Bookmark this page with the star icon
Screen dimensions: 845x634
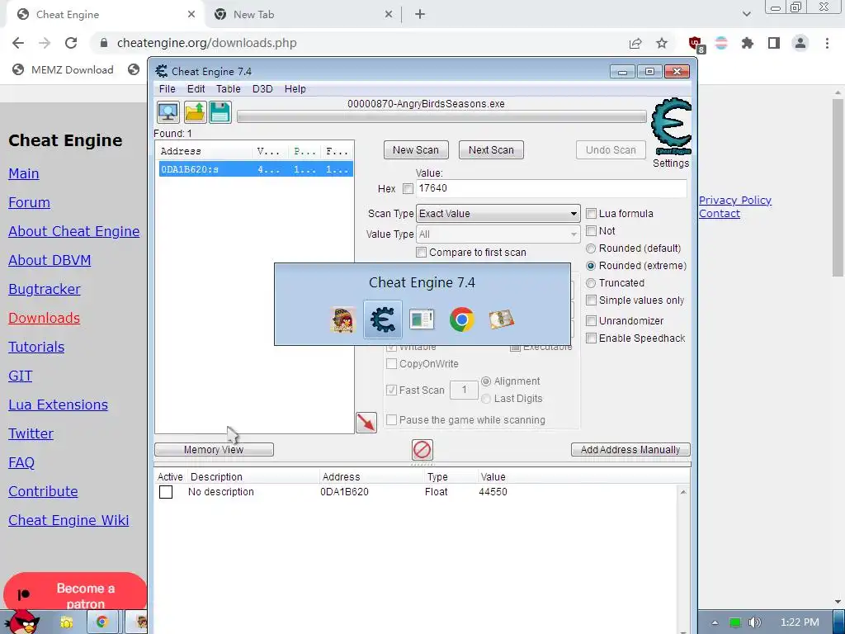pos(662,43)
